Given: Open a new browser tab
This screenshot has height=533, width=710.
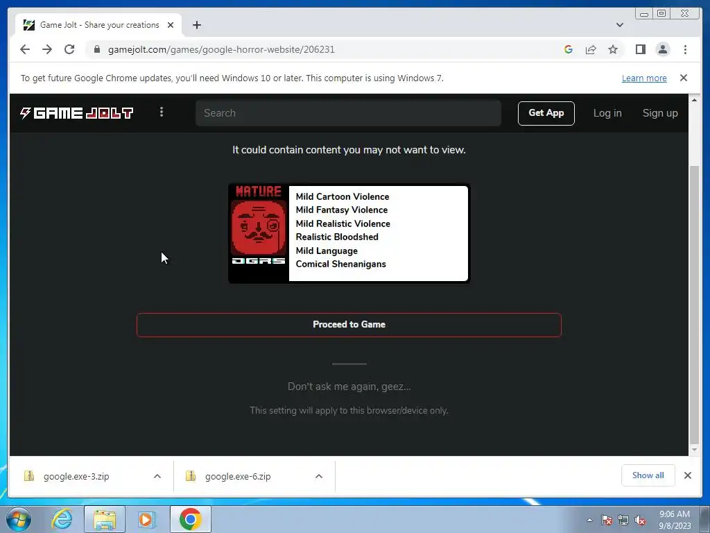Looking at the screenshot, I should (x=196, y=25).
